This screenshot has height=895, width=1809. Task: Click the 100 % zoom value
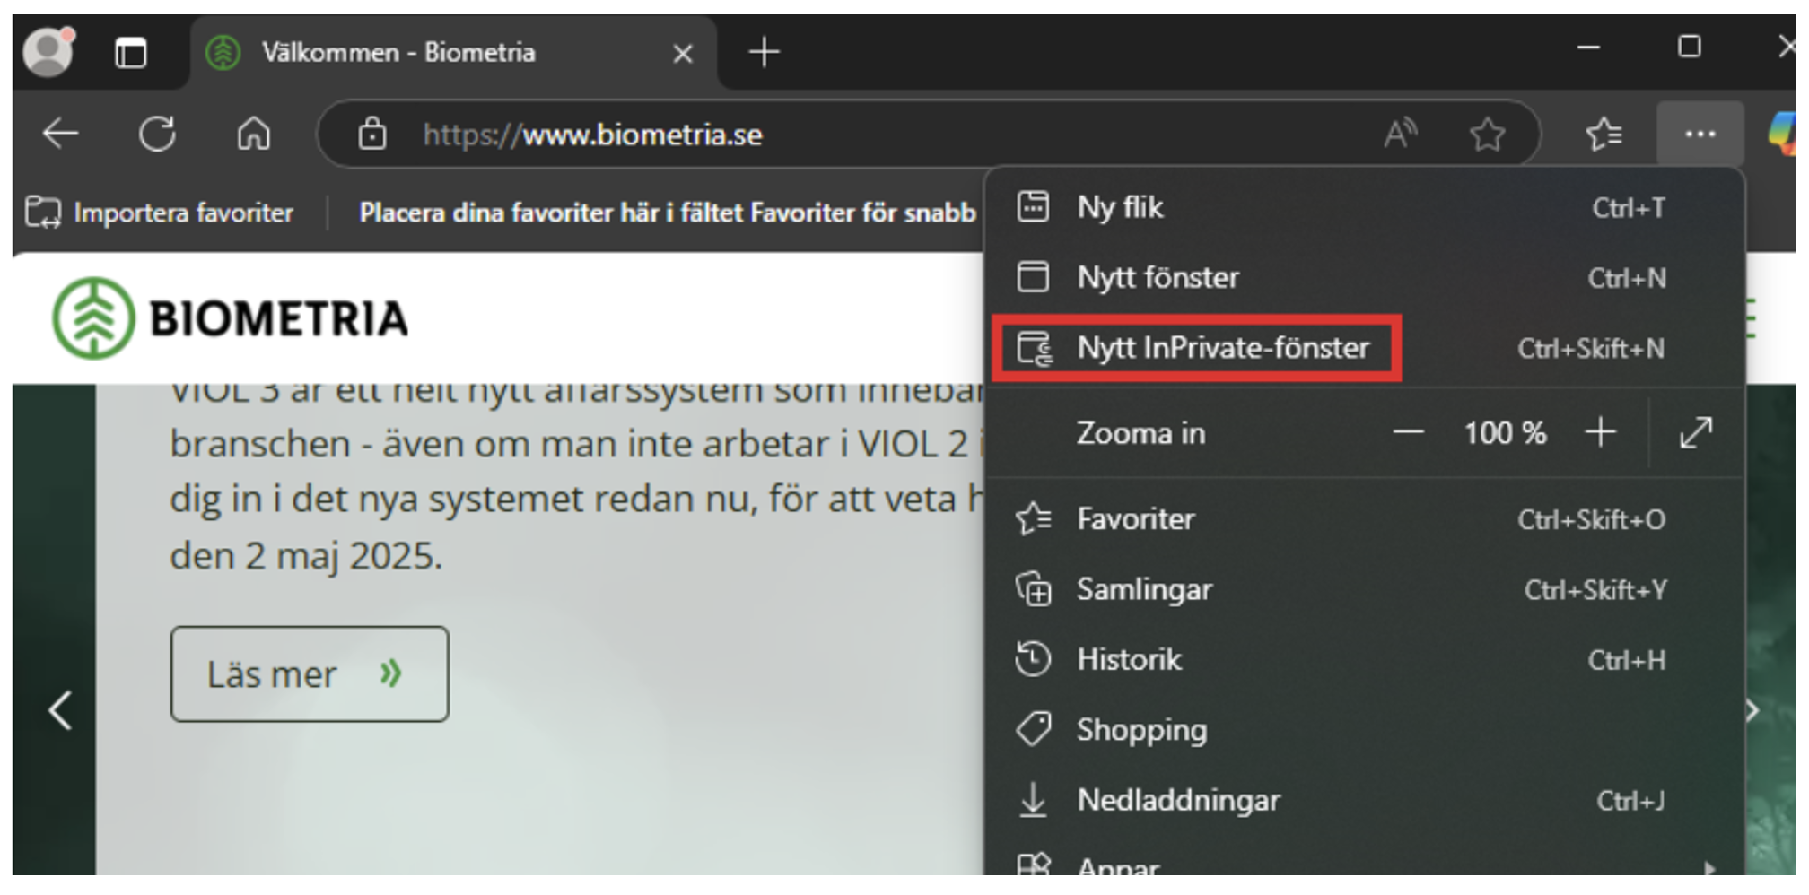tap(1505, 433)
